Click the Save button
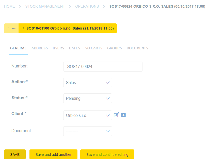The width and height of the screenshot is (208, 167). point(15,154)
